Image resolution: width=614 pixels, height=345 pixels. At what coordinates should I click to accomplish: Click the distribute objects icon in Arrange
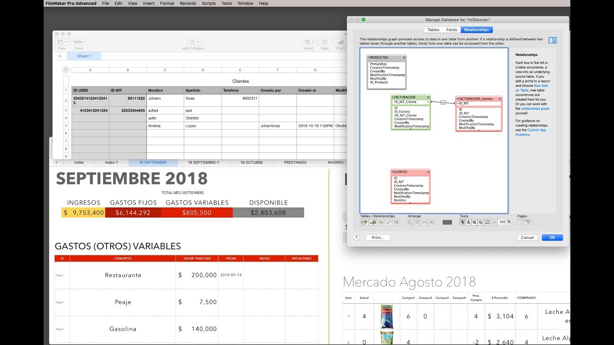(x=425, y=222)
